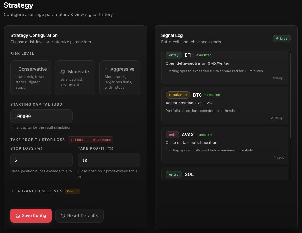
Task: Click the Strategy Configuration panel title
Action: click(34, 35)
